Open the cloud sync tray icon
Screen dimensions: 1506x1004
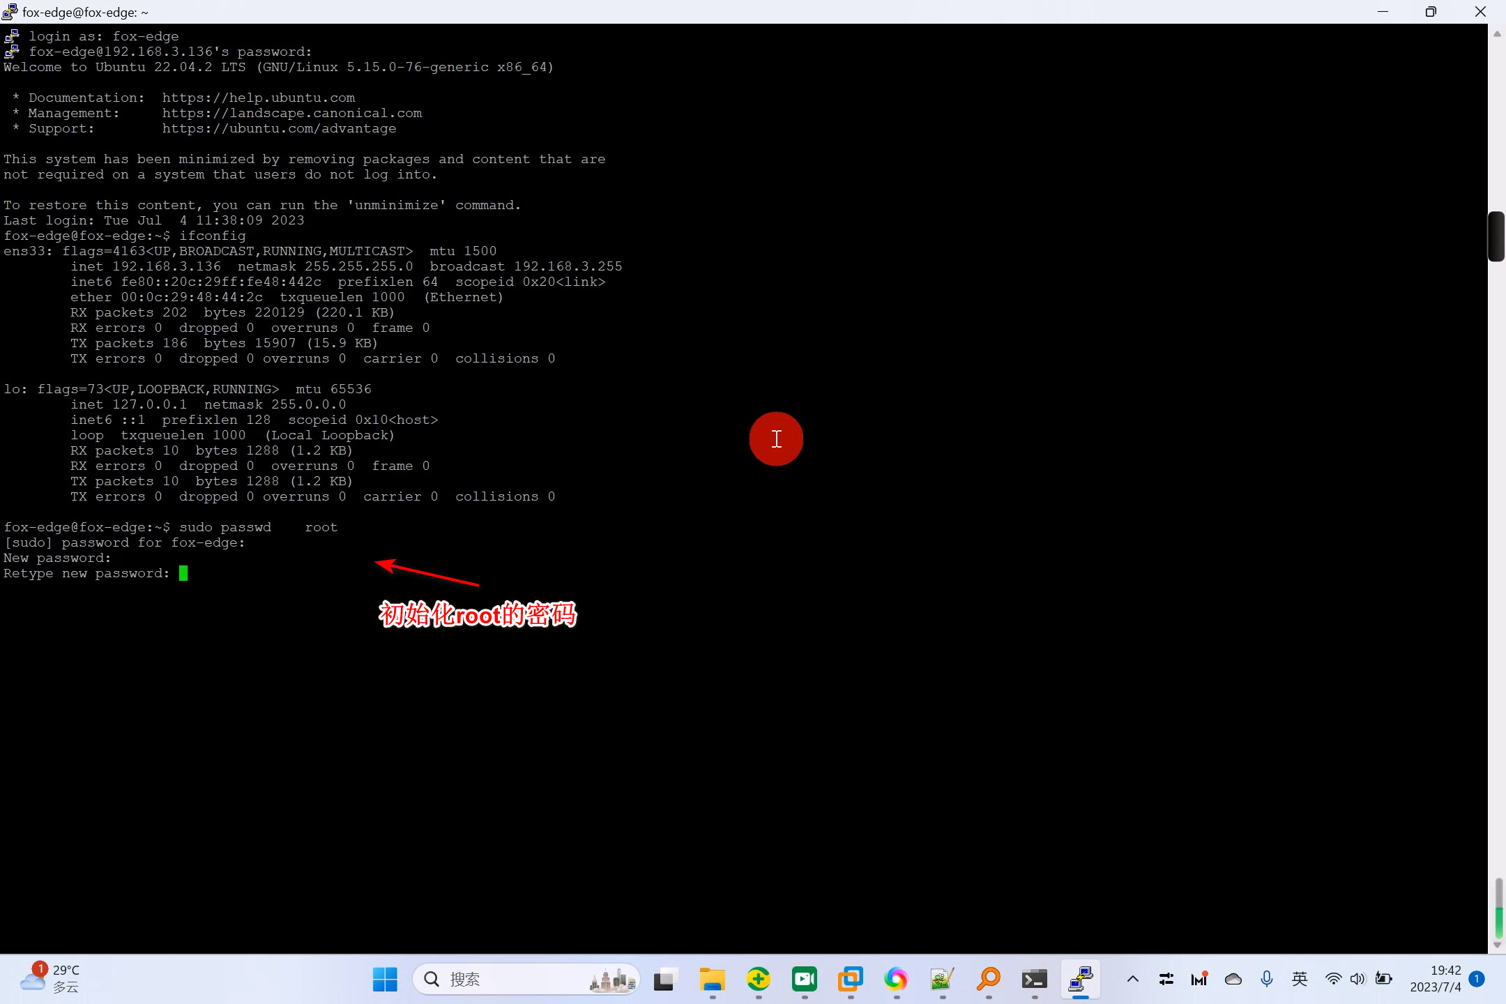(1233, 979)
